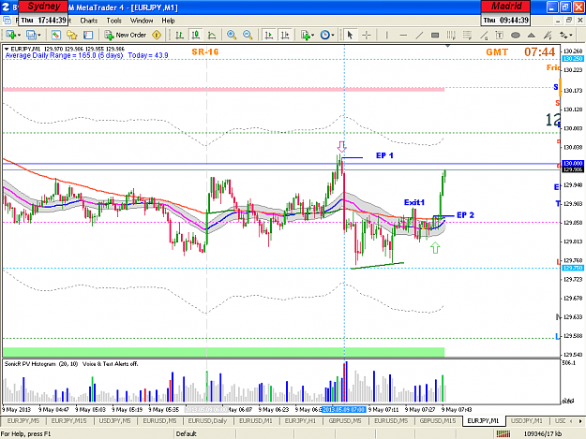The image size is (586, 439).
Task: Click the Madrid clock widget
Action: point(505,13)
